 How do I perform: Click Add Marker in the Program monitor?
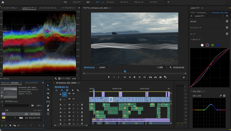(x=109, y=77)
